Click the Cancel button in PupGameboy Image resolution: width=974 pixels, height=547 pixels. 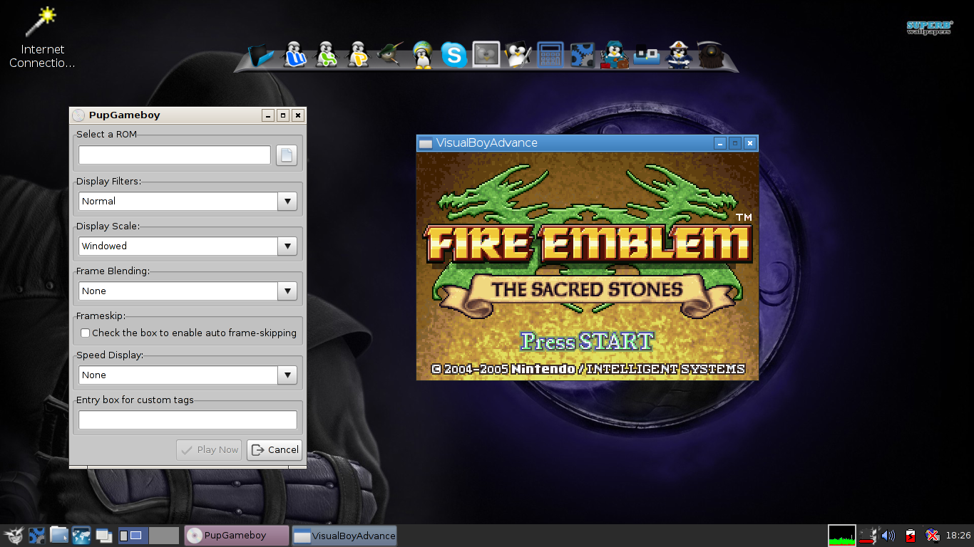[x=275, y=449]
